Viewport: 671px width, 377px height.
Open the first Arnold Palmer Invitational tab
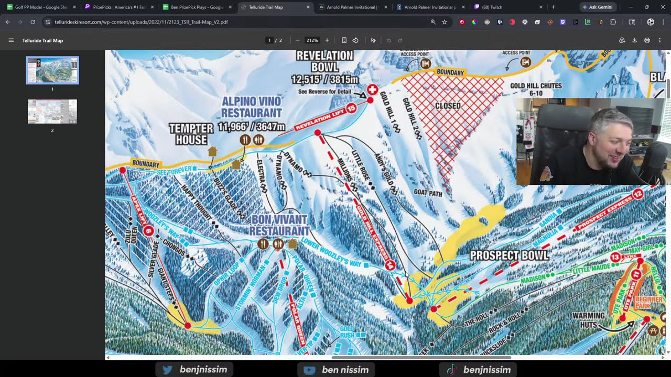pos(353,7)
